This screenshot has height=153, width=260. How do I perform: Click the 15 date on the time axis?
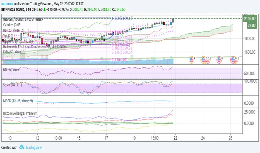(79, 138)
